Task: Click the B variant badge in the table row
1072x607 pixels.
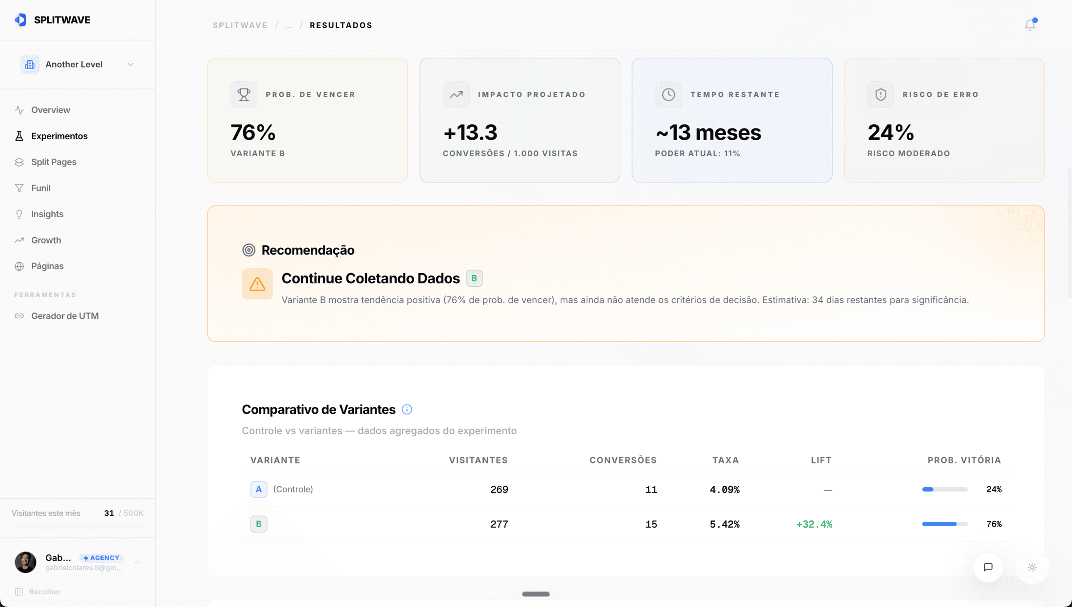Action: click(x=259, y=524)
